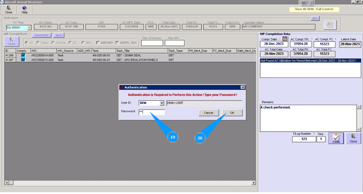Image resolution: width=363 pixels, height=194 pixels.
Task: Click the table's right horizontal scroll arrow
Action: click(254, 183)
